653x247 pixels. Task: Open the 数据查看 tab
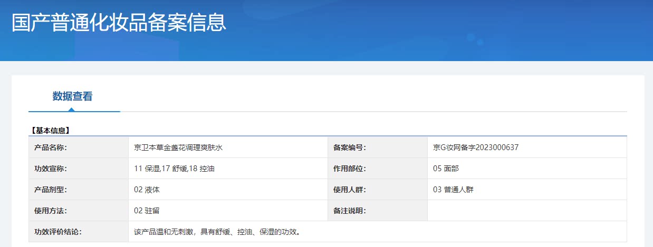point(72,96)
